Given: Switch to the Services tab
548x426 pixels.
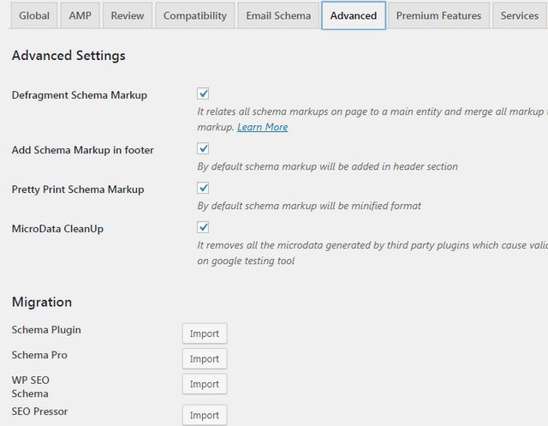Looking at the screenshot, I should tap(520, 15).
